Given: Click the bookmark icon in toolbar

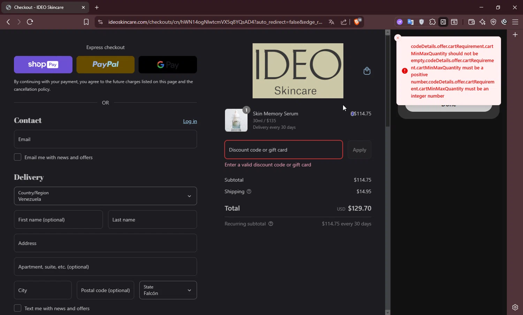Looking at the screenshot, I should [x=86, y=22].
